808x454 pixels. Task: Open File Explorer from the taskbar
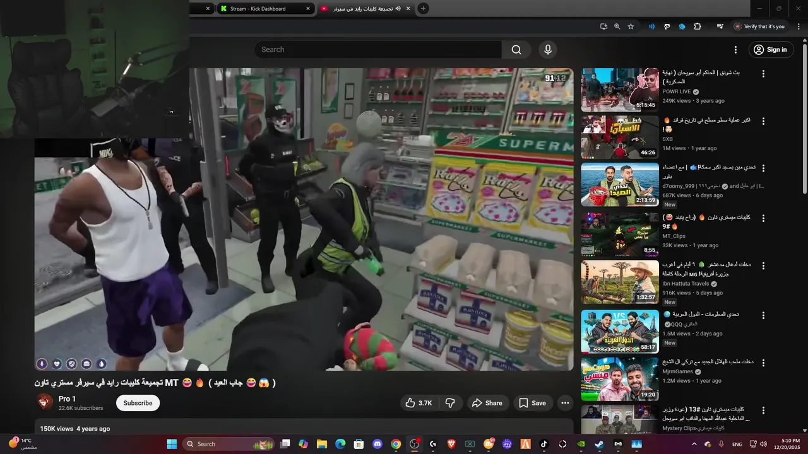pos(321,444)
